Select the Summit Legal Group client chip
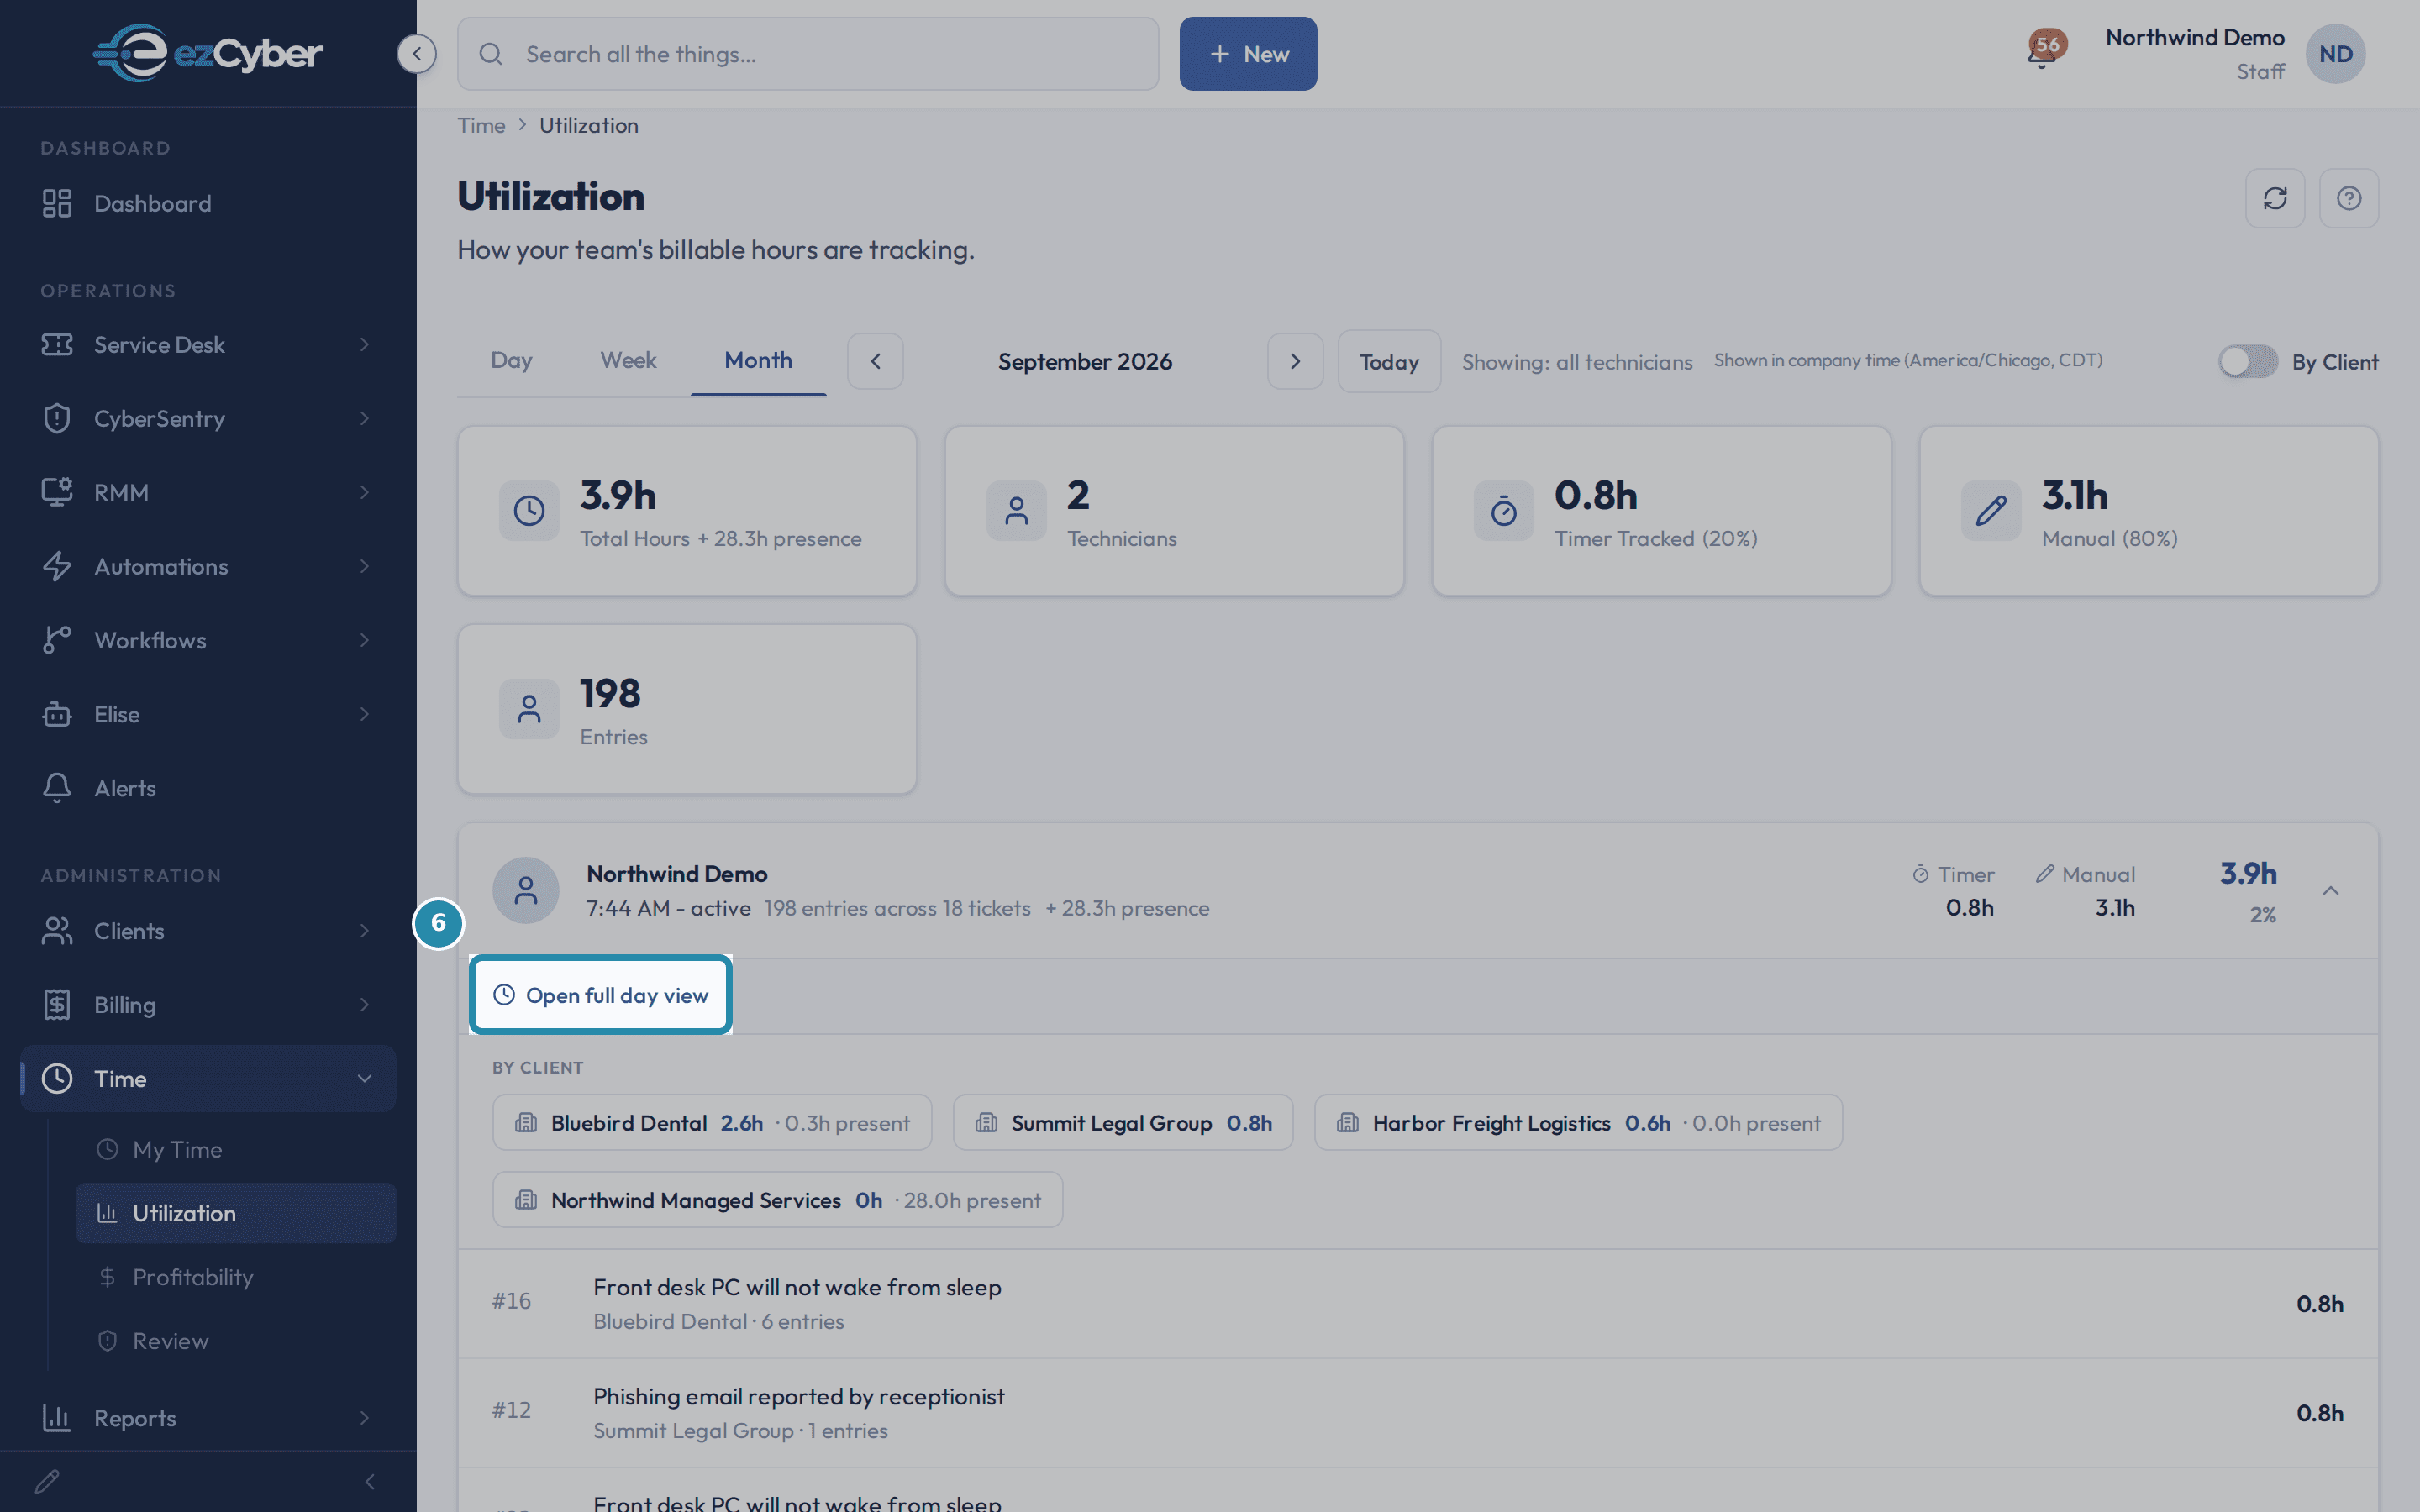The width and height of the screenshot is (2420, 1512). click(x=1123, y=1123)
